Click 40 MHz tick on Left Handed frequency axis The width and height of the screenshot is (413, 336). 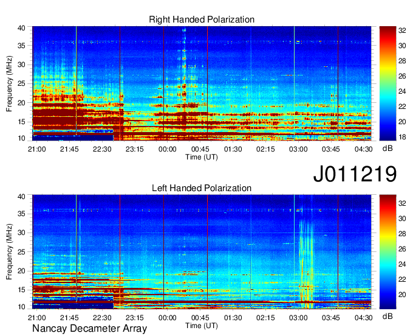pos(21,197)
